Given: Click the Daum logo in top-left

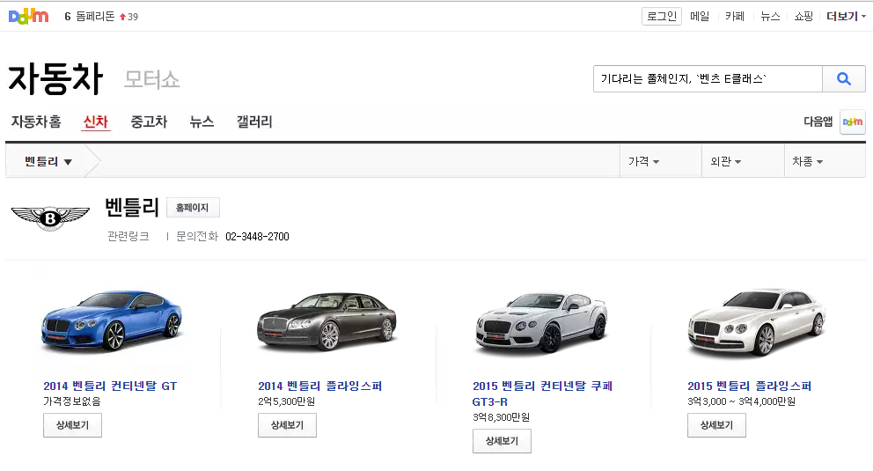Looking at the screenshot, I should click(x=28, y=16).
